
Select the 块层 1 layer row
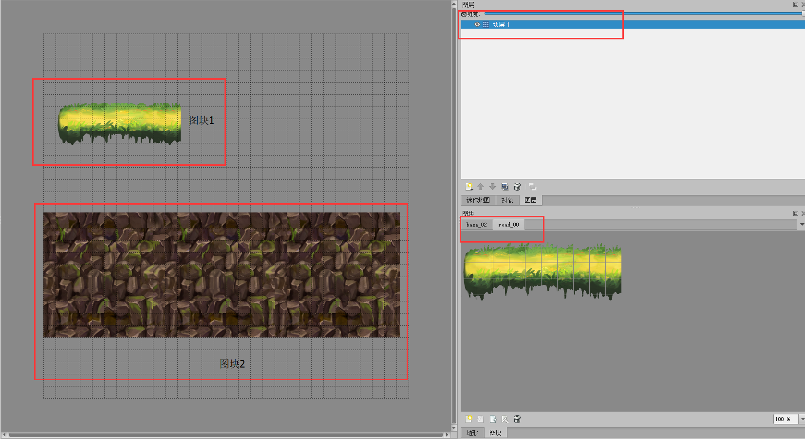point(633,24)
